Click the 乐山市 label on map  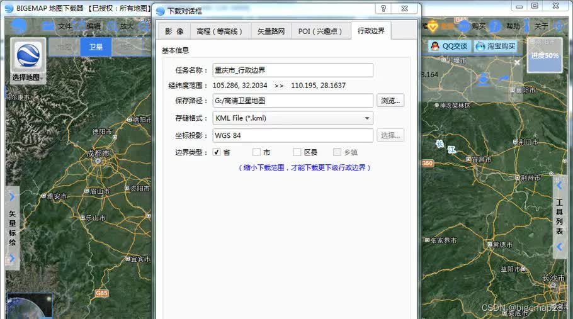(x=95, y=218)
